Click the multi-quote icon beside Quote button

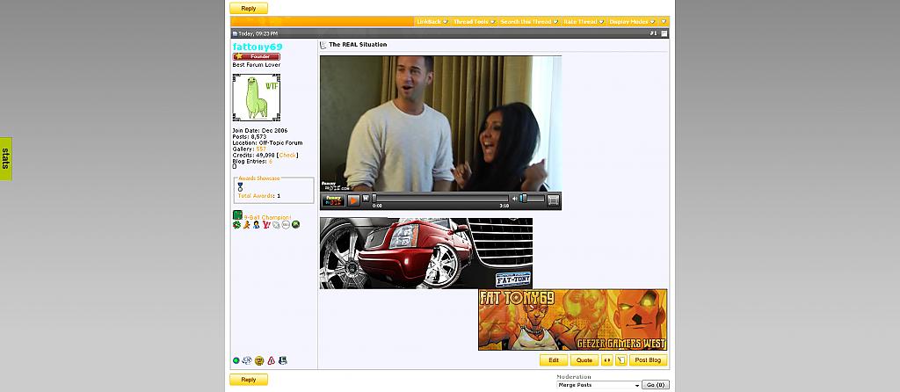(606, 360)
